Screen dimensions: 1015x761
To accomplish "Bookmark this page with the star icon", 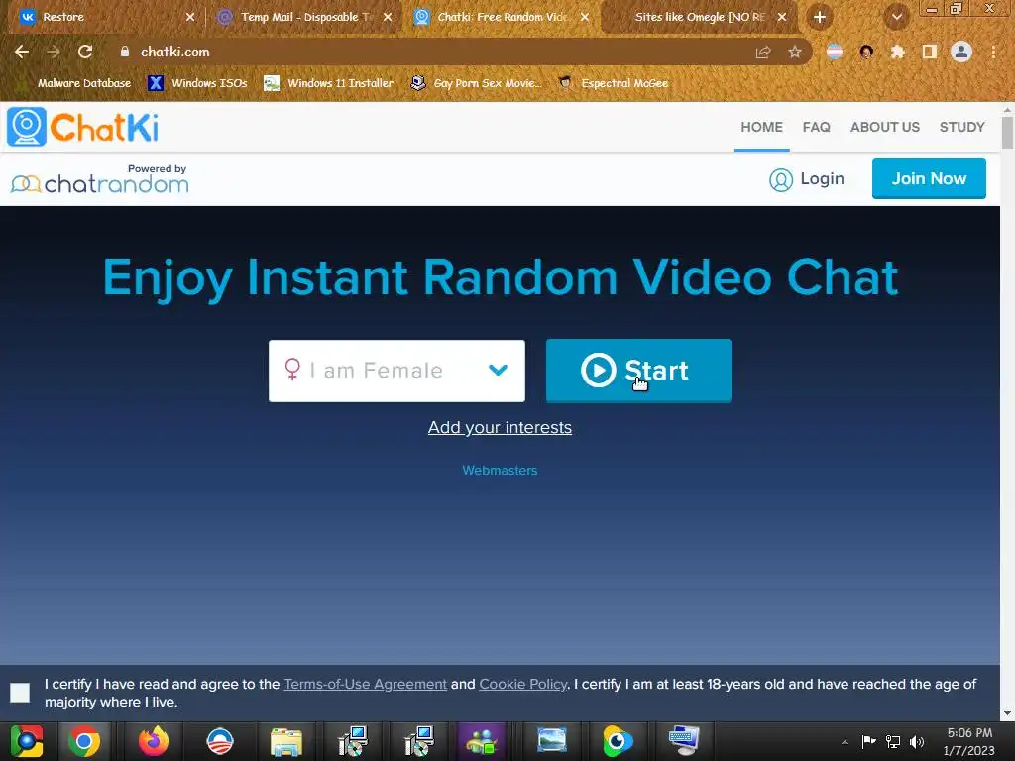I will (795, 52).
